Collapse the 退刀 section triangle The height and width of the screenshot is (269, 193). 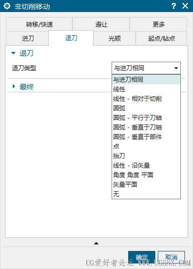13,53
